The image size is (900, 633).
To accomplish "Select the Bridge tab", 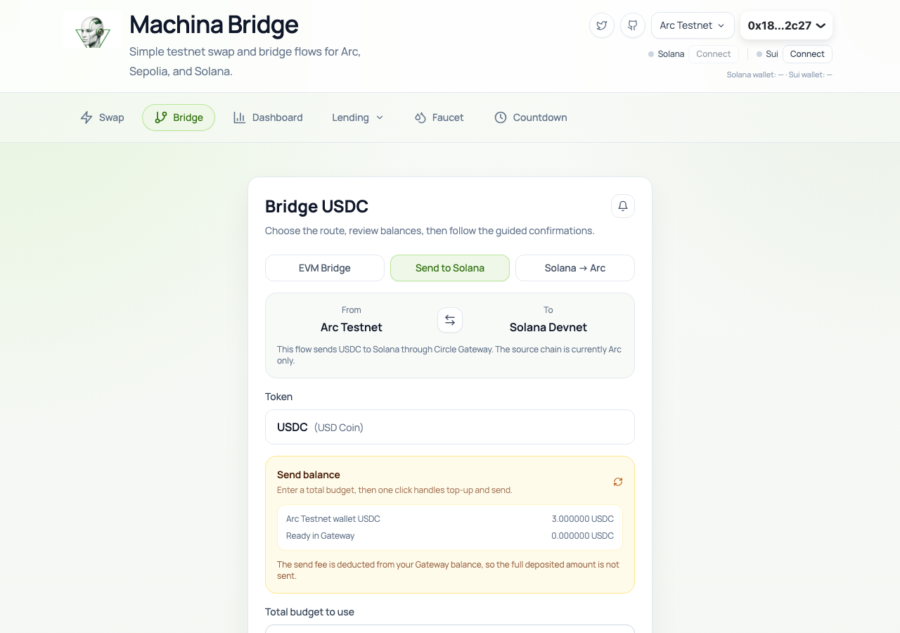I will 179,117.
